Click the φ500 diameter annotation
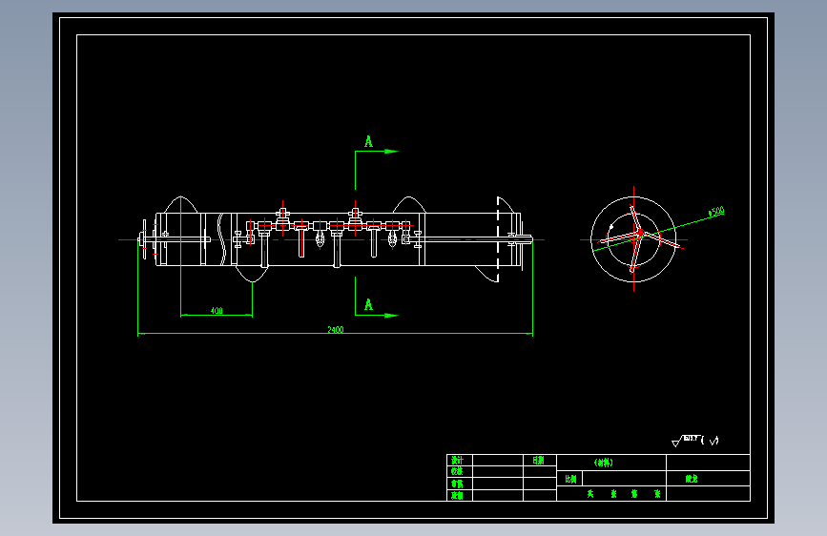Image resolution: width=827 pixels, height=536 pixels. point(716,212)
